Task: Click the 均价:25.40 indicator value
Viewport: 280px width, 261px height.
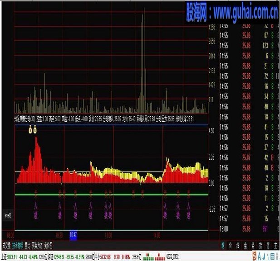Action: click(x=129, y=119)
